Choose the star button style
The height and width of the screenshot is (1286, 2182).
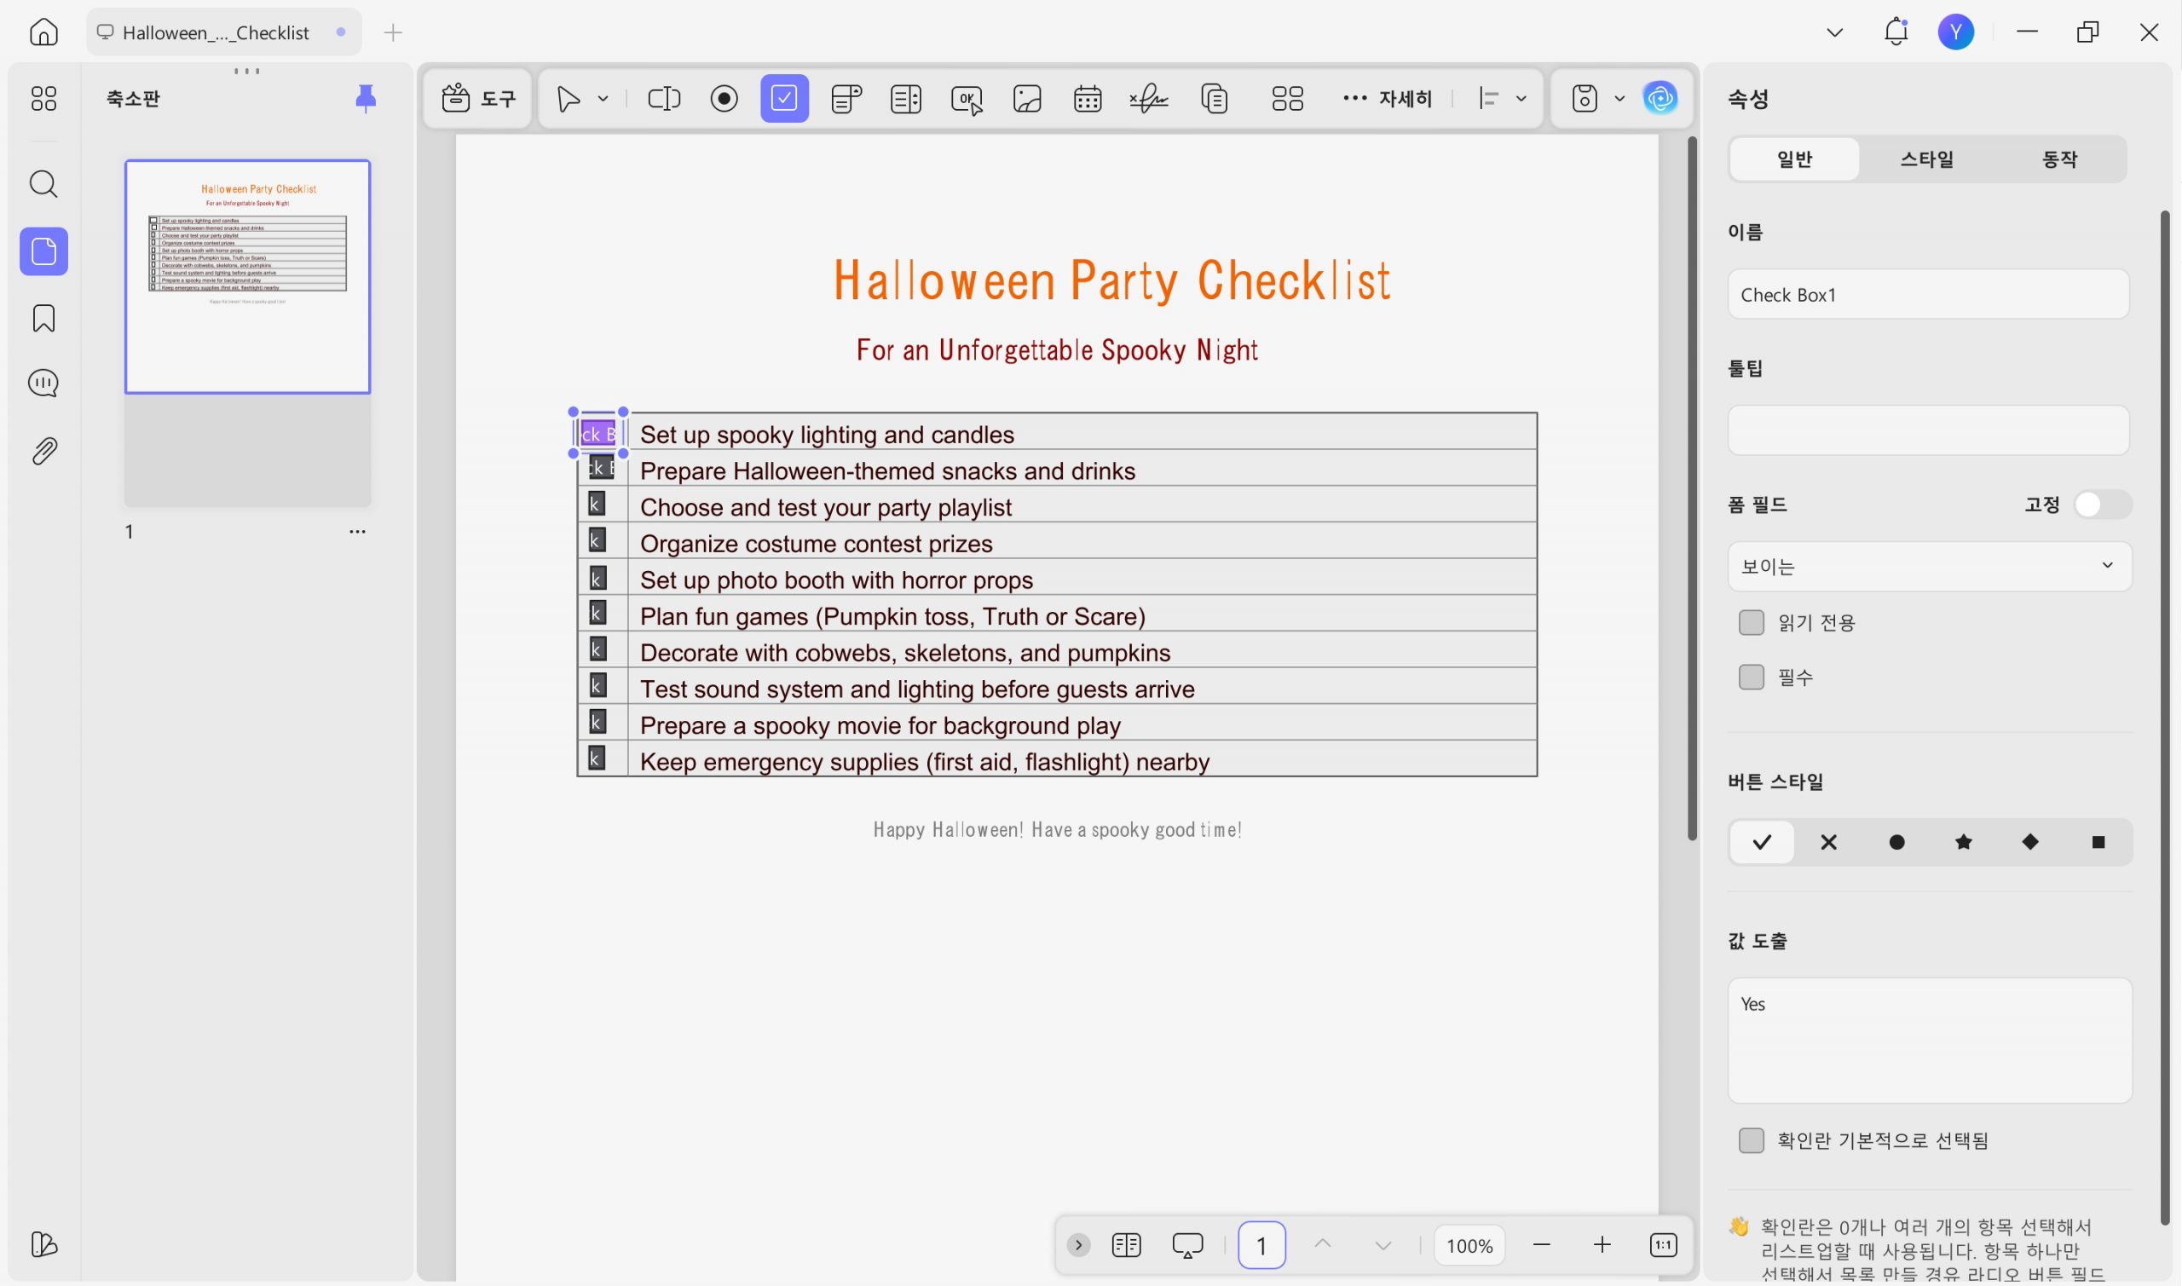pos(1964,842)
